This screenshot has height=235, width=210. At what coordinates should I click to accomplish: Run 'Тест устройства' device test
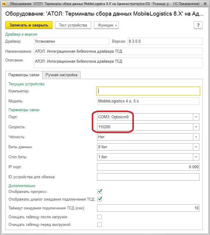pyautogui.click(x=73, y=25)
